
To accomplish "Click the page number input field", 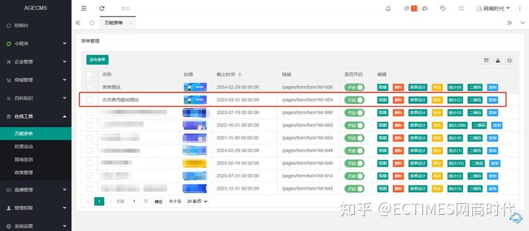I will [134, 202].
